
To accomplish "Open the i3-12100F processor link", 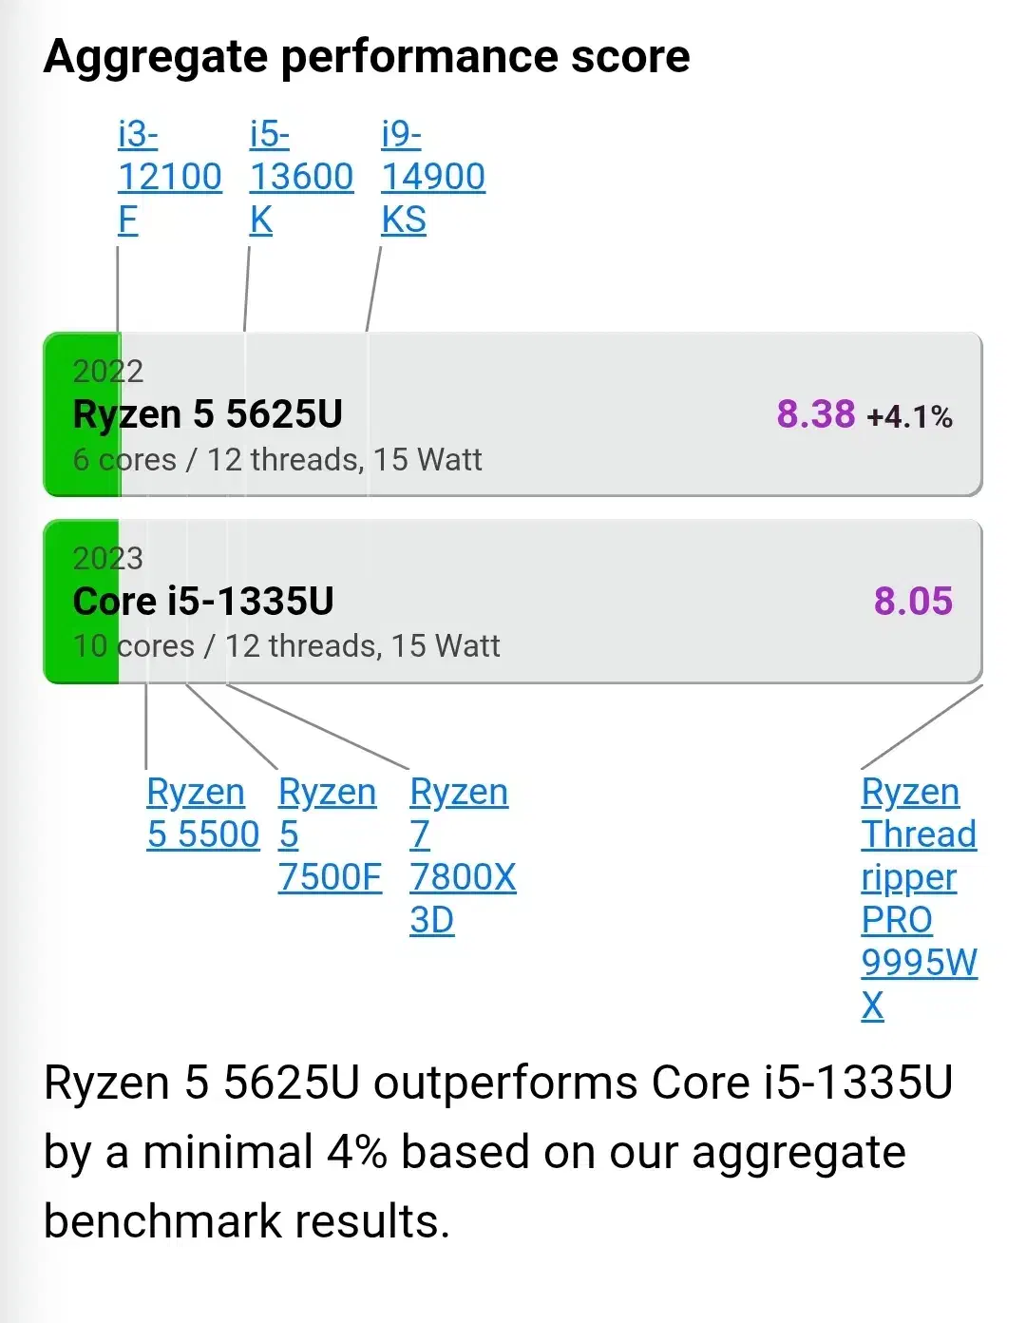I will 169,177.
